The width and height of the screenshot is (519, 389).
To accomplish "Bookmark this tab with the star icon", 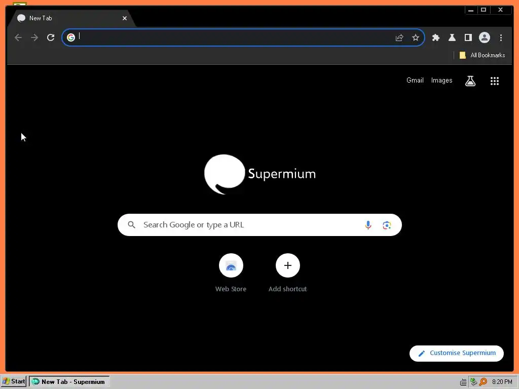I will [416, 37].
